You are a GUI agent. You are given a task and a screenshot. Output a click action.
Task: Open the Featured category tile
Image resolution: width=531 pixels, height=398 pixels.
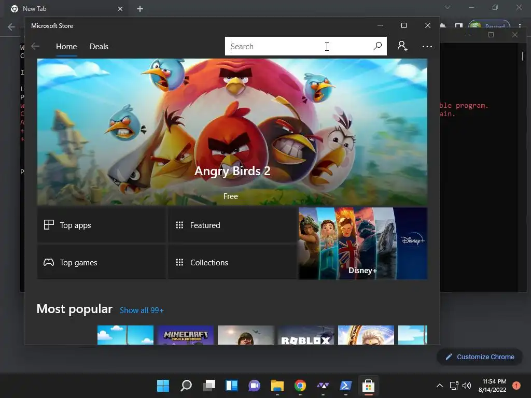232,225
